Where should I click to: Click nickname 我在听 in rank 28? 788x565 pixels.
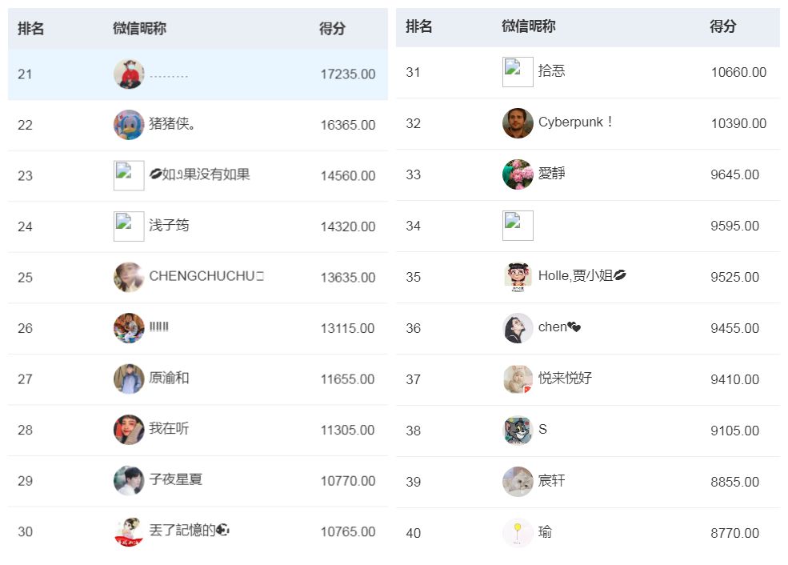tap(169, 429)
